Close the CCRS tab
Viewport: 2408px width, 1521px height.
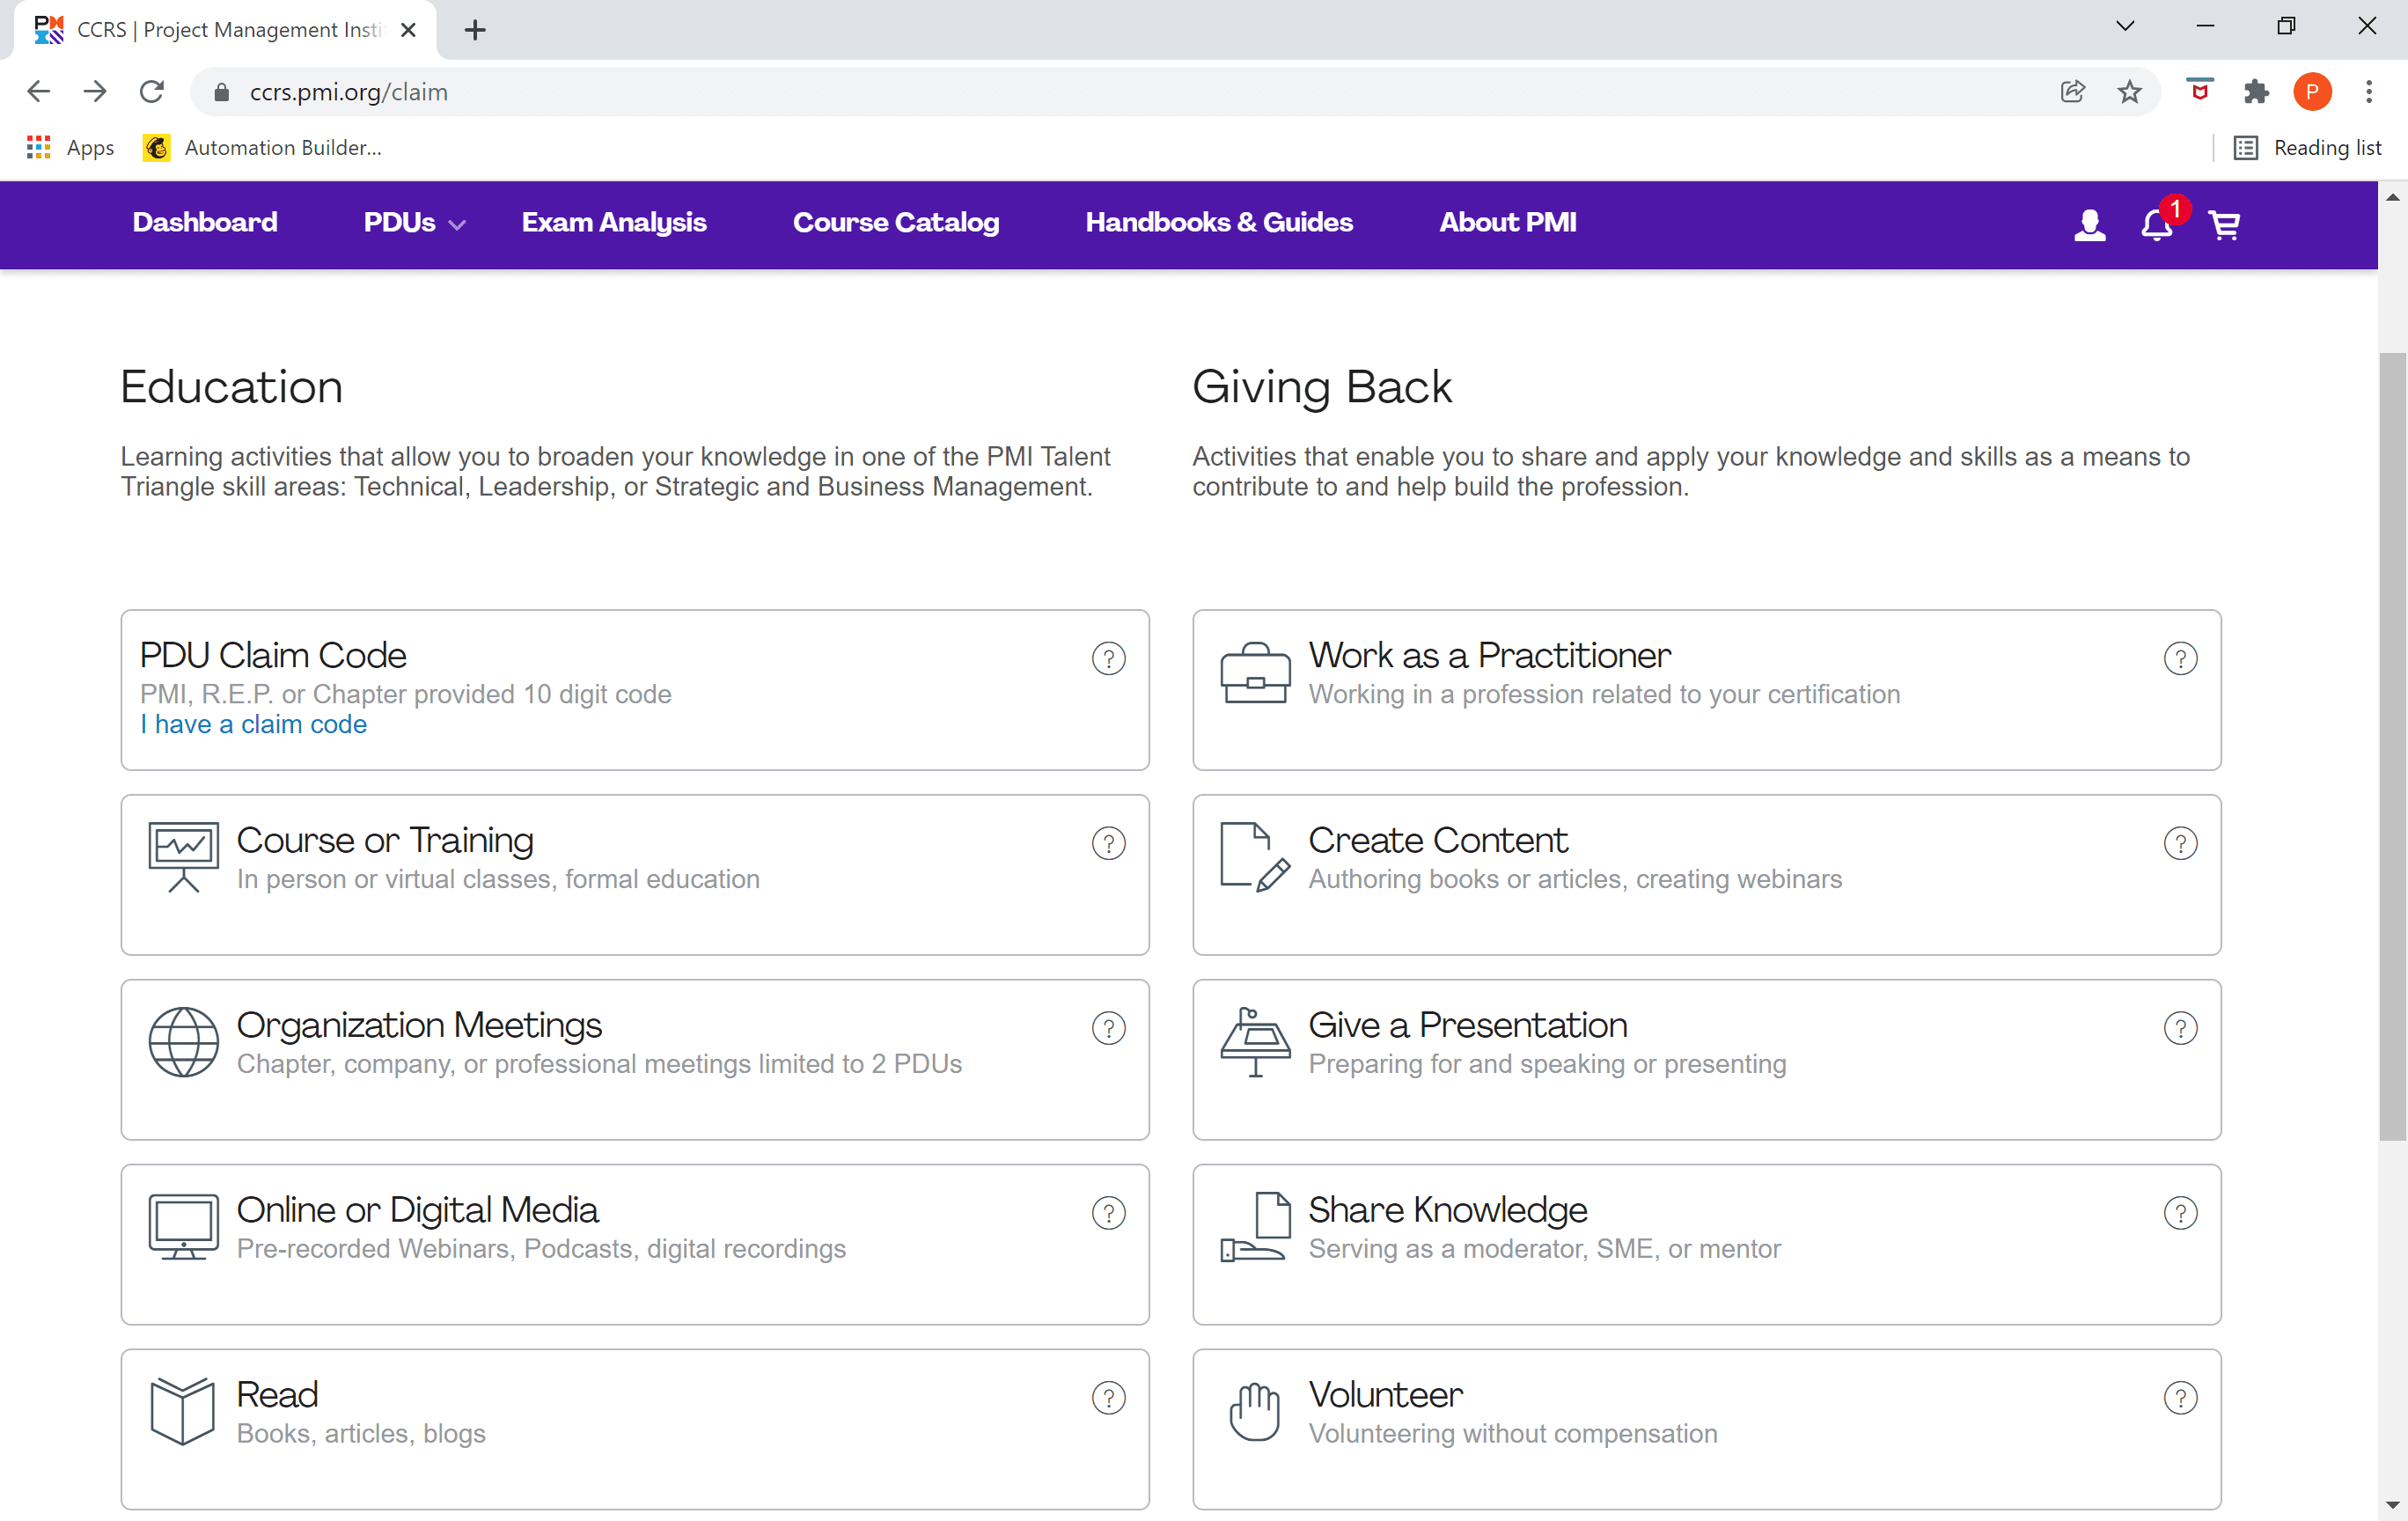click(408, 30)
